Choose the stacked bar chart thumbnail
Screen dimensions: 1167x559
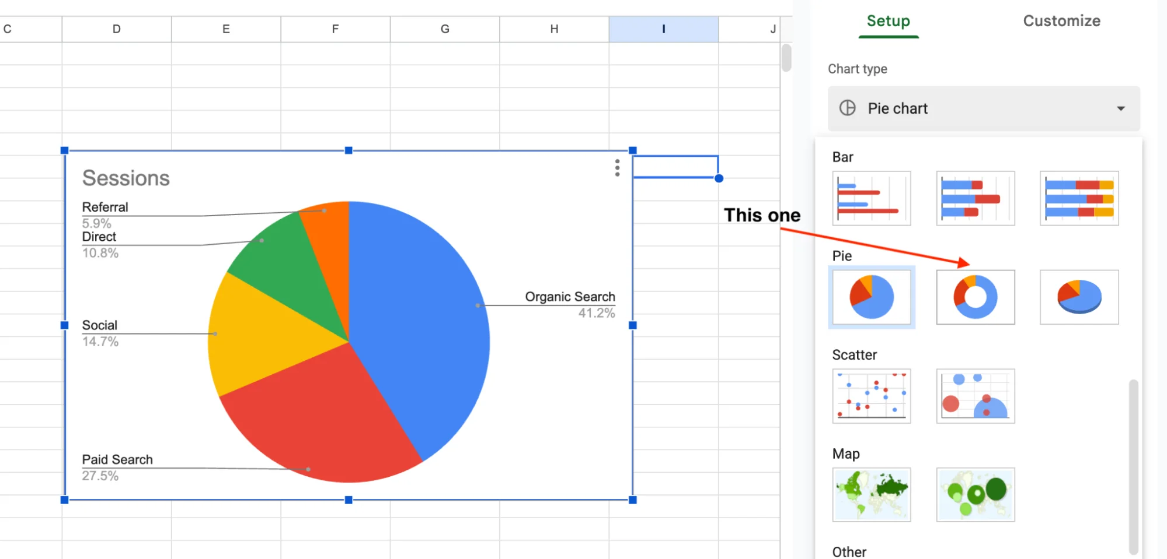click(x=976, y=198)
